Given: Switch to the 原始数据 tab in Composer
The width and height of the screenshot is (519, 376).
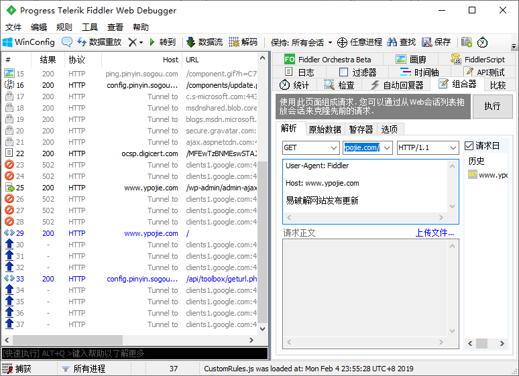Looking at the screenshot, I should [x=325, y=129].
